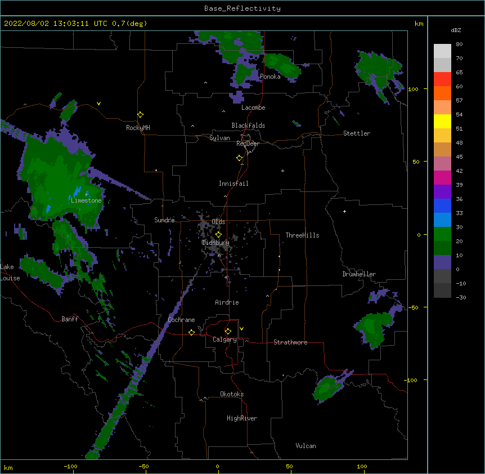485x474 pixels.
Task: Click the Stettler town label
Action: 357,133
